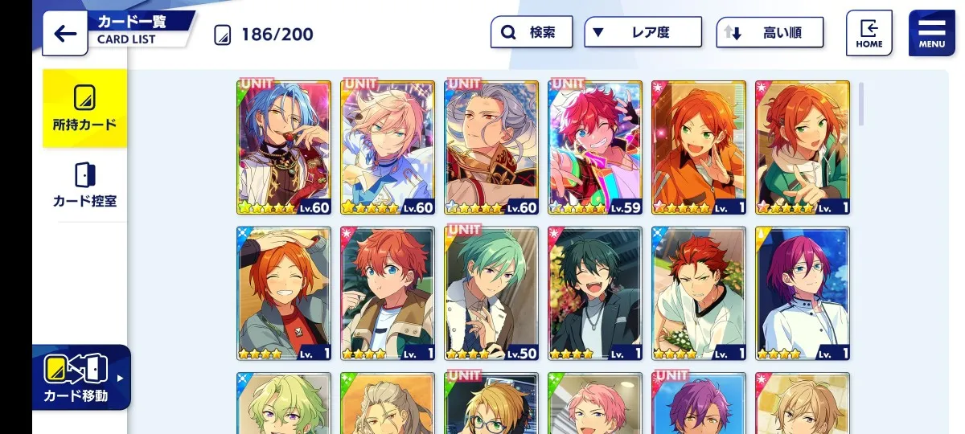Select the 所持カード owned cards tab
965x434 pixels.
tap(84, 108)
